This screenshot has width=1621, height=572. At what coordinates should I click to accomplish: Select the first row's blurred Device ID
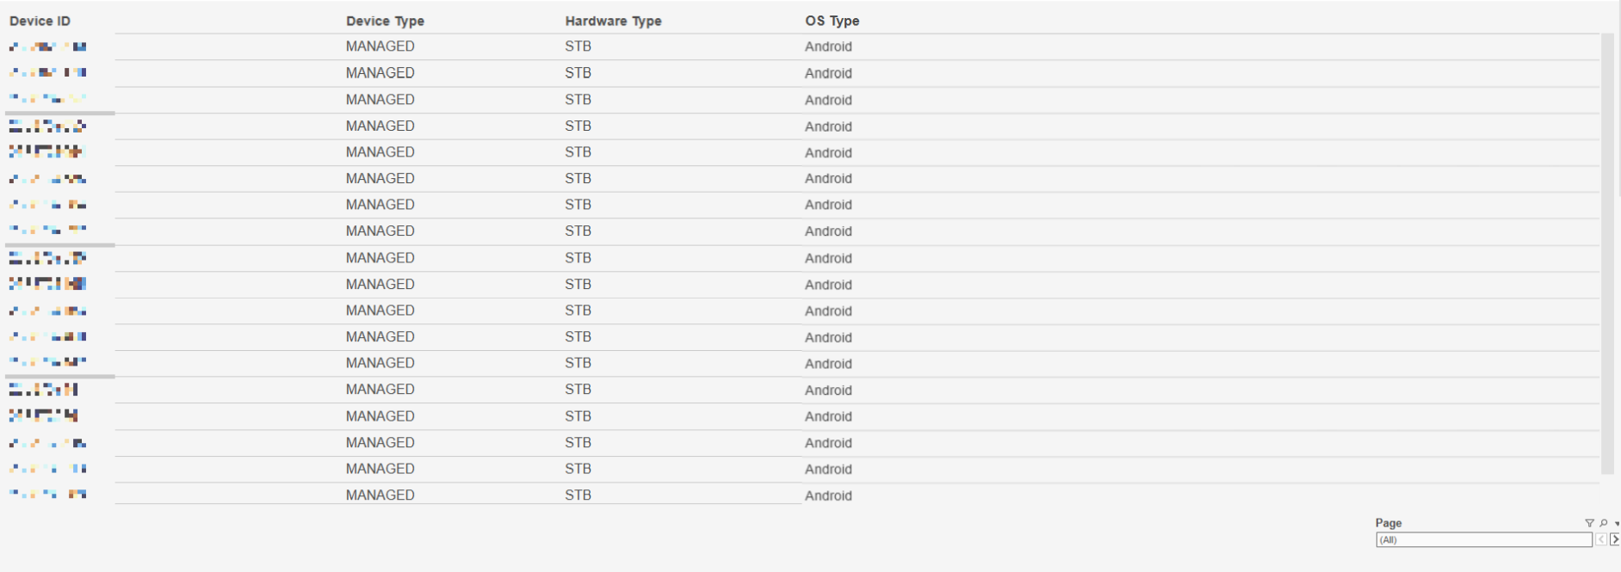tap(48, 46)
